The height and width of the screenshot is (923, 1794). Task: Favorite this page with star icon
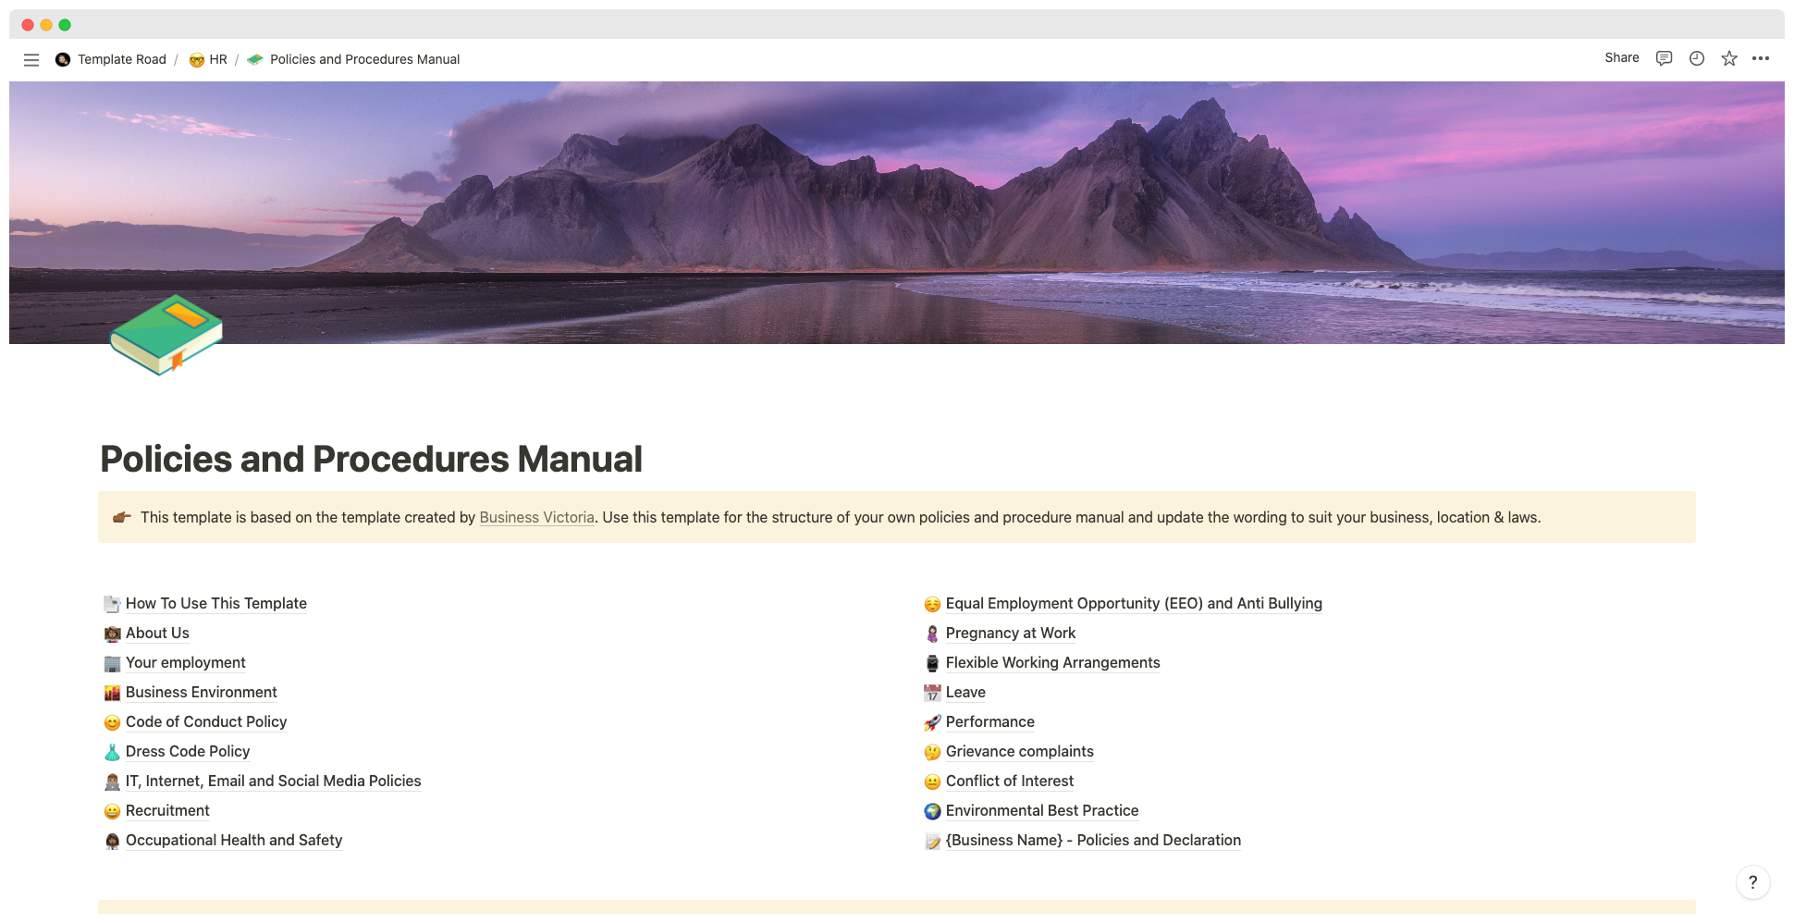point(1728,58)
